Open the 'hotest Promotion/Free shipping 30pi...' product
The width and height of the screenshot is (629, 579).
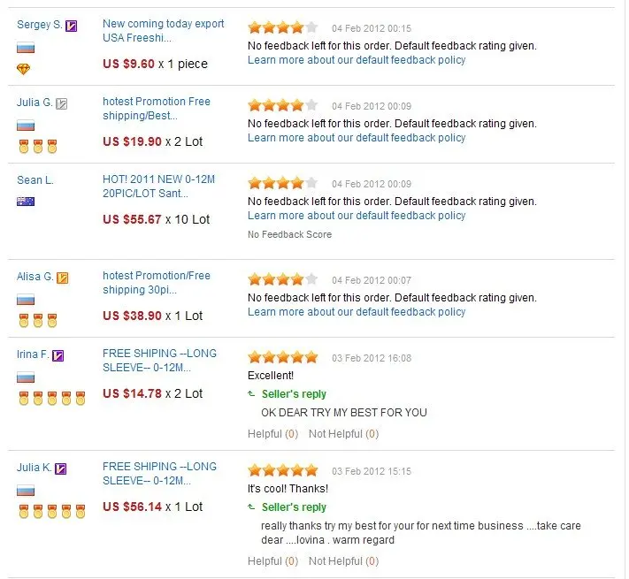coord(157,283)
